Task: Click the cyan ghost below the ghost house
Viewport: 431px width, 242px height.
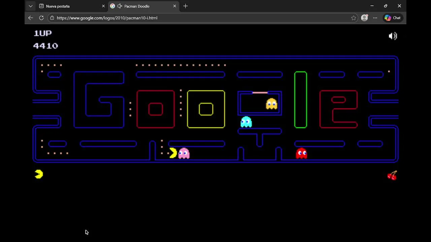Action: tap(246, 122)
